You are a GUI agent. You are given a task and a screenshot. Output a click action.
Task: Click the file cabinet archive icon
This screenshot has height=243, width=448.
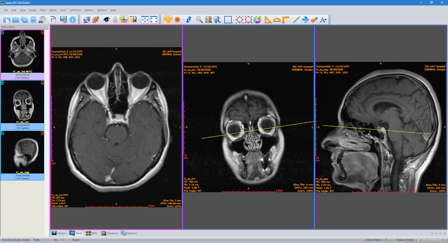click(x=33, y=20)
